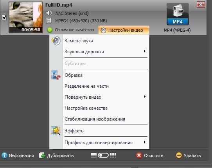Click the red Очистить cross icon

click(139, 155)
